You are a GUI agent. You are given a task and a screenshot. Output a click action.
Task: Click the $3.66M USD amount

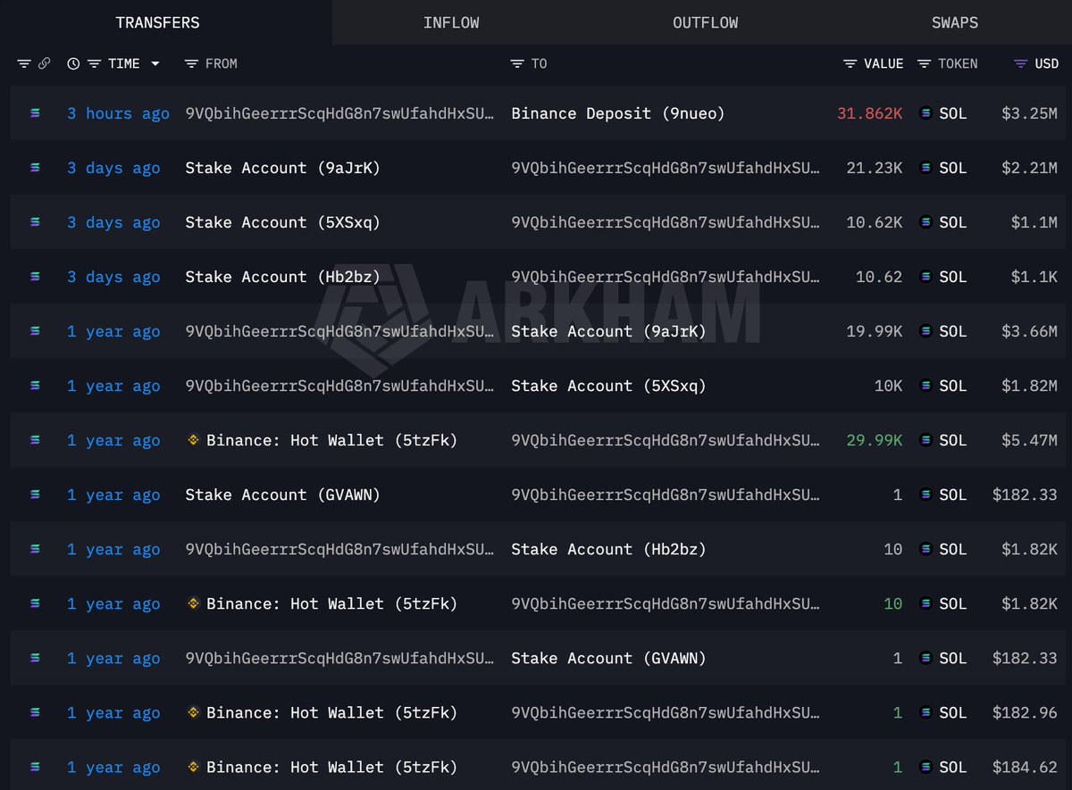(x=1030, y=331)
